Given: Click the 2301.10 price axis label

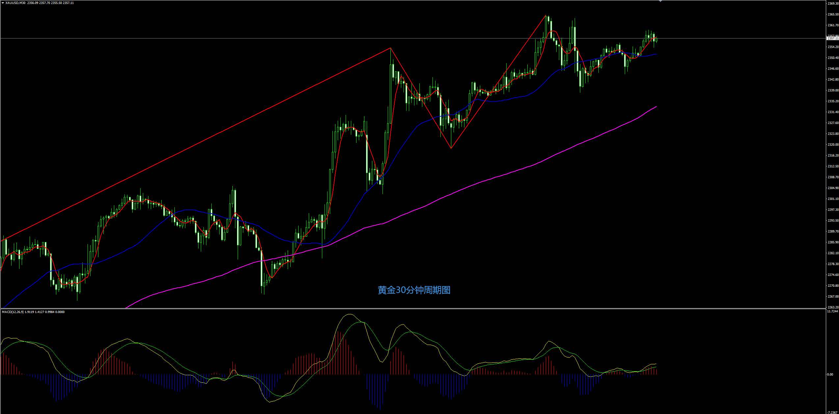Looking at the screenshot, I should [833, 199].
